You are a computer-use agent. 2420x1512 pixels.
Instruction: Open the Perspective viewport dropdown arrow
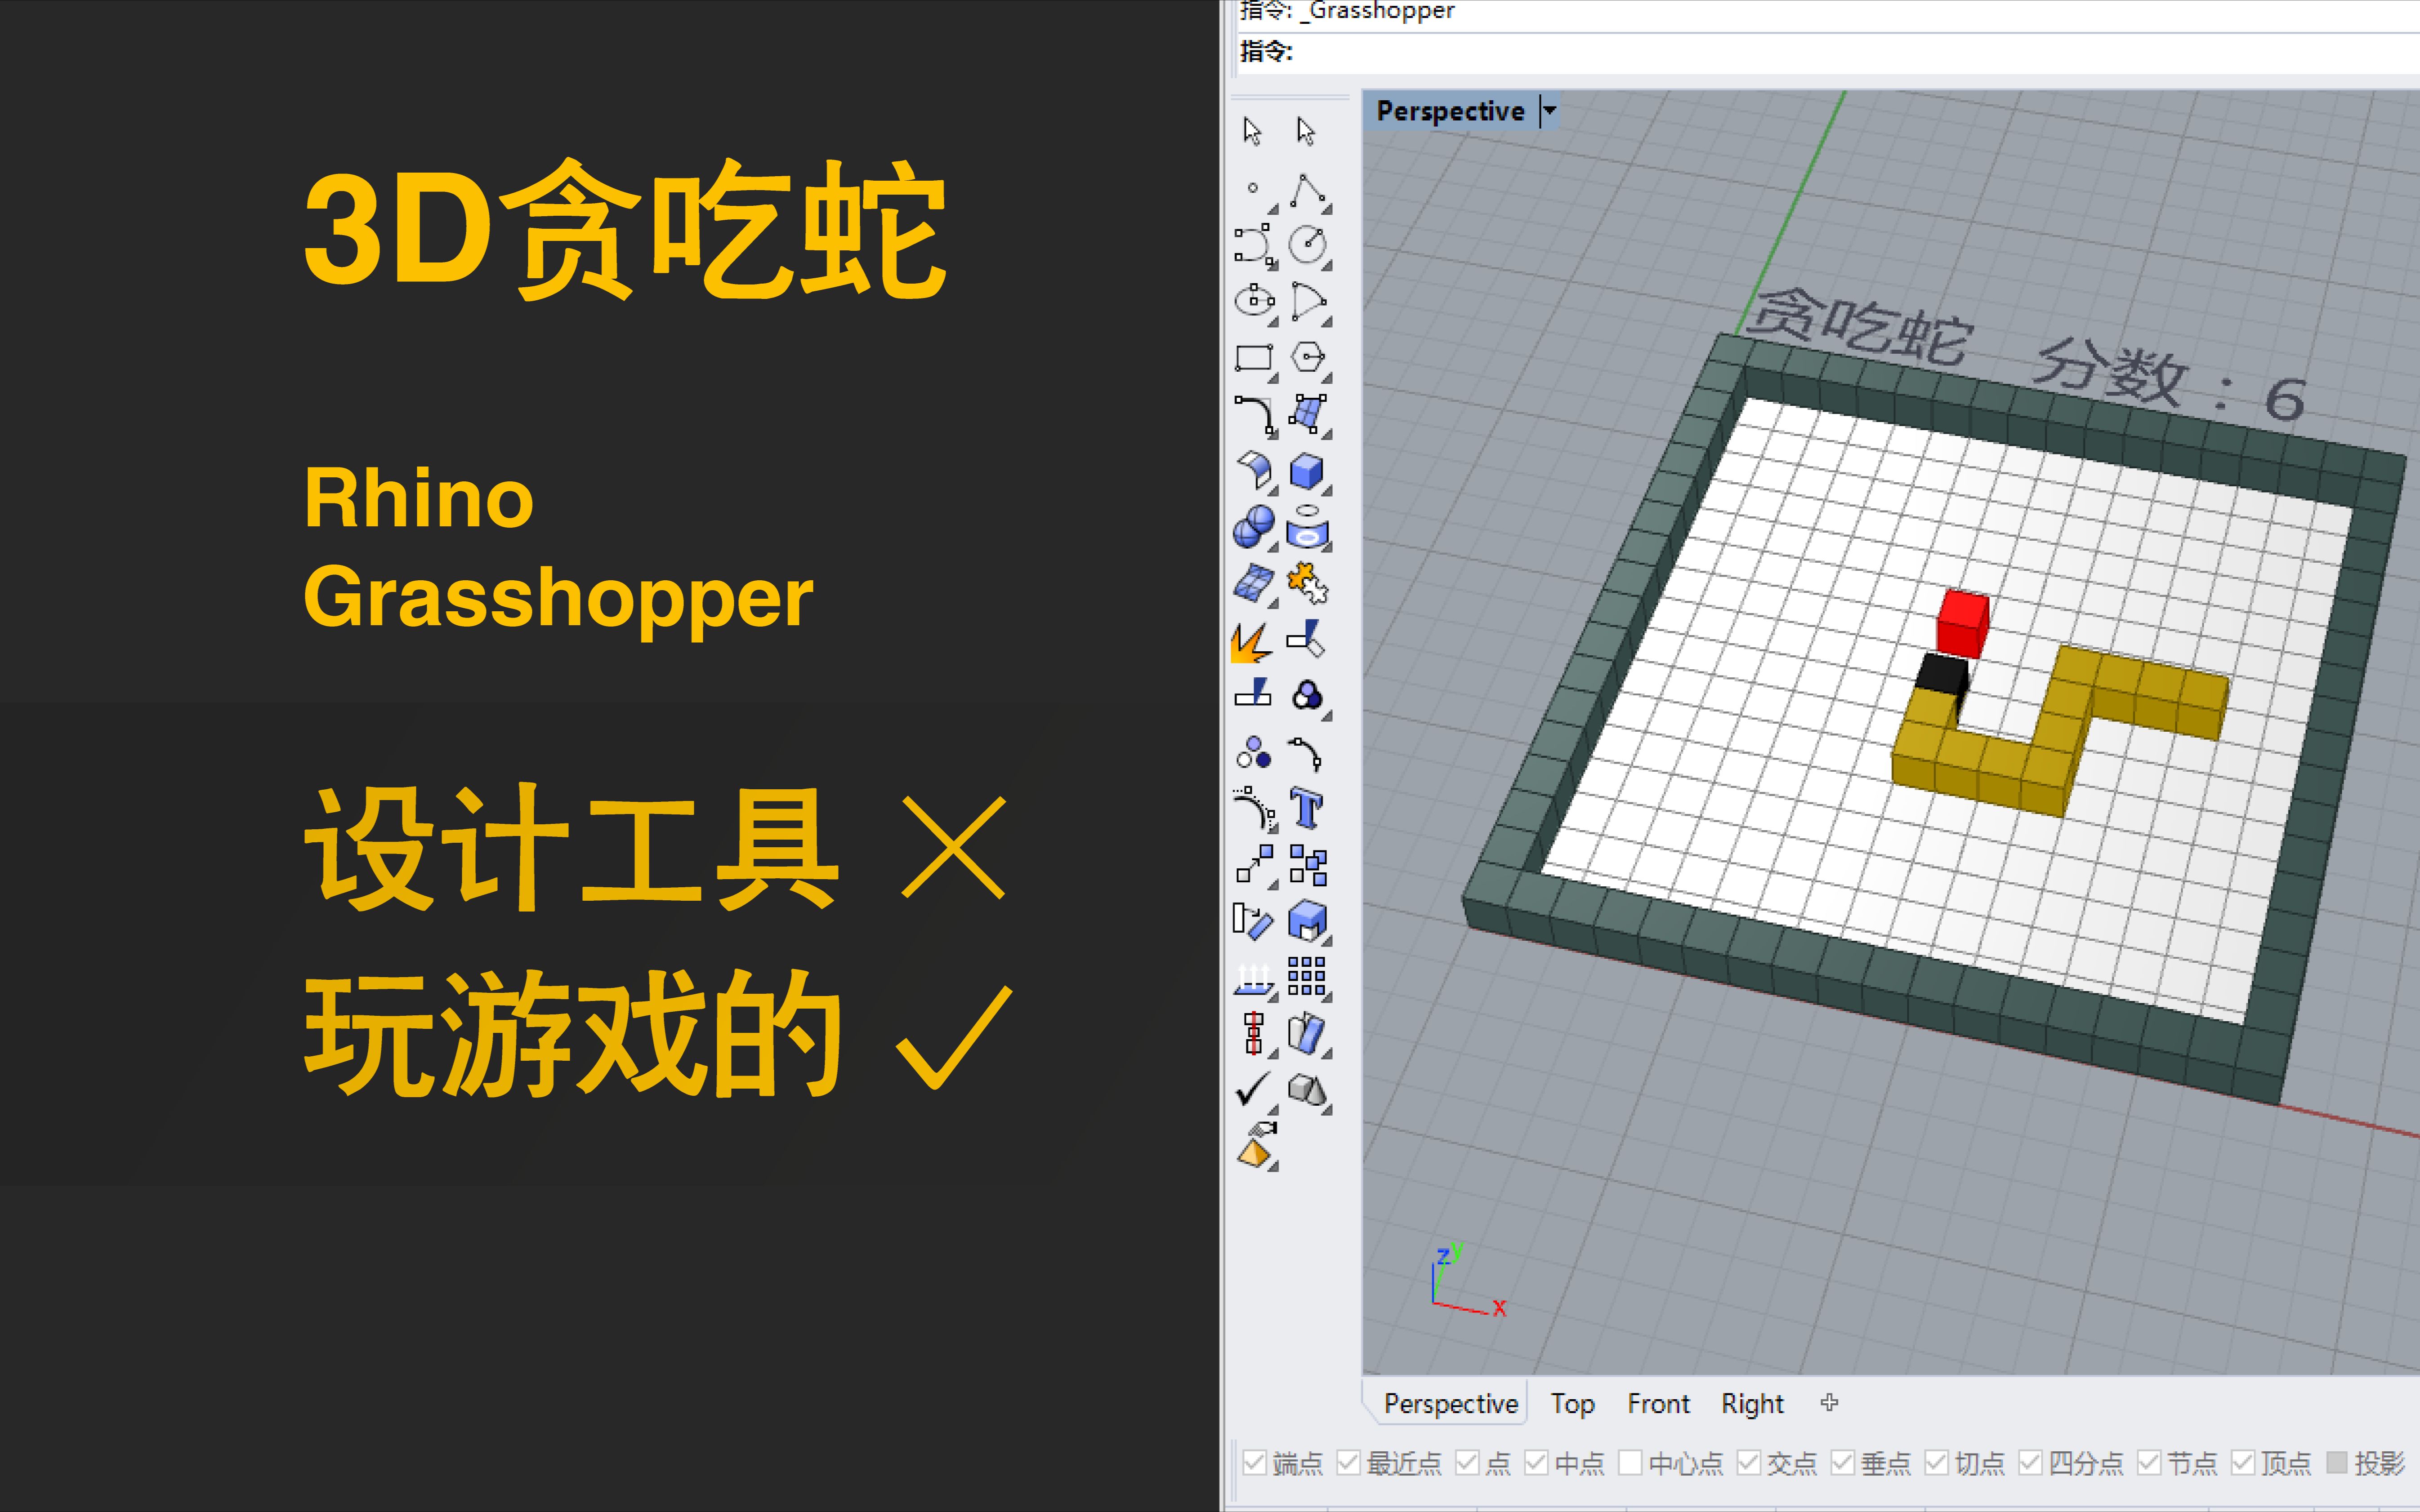[x=1549, y=110]
